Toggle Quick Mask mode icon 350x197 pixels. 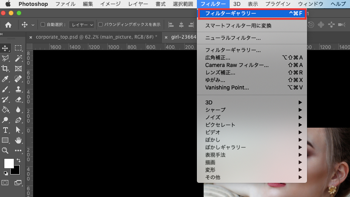click(x=5, y=183)
